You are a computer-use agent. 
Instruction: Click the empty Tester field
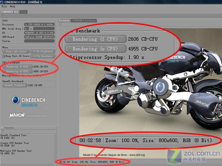tap(40, 41)
